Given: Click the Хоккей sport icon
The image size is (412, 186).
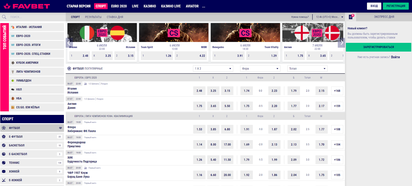Looking at the screenshot, I should (4, 171).
